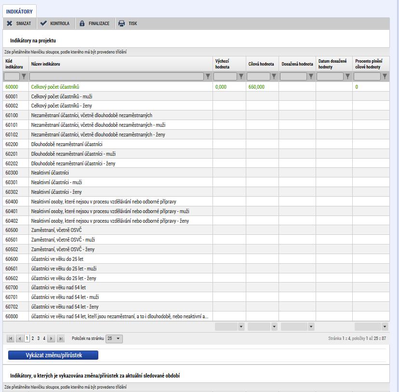Image resolution: width=399 pixels, height=392 pixels.
Task: Select the row with code 60400
Action: (196, 202)
